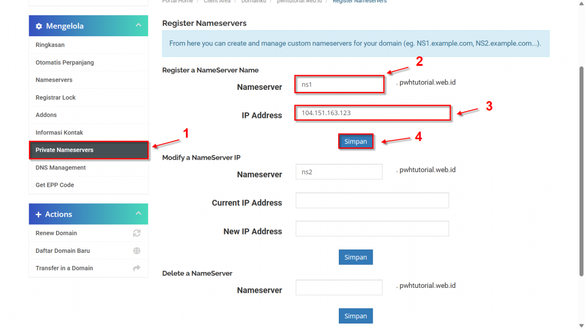
Task: Go to Registrar Lock settings
Action: 88,98
